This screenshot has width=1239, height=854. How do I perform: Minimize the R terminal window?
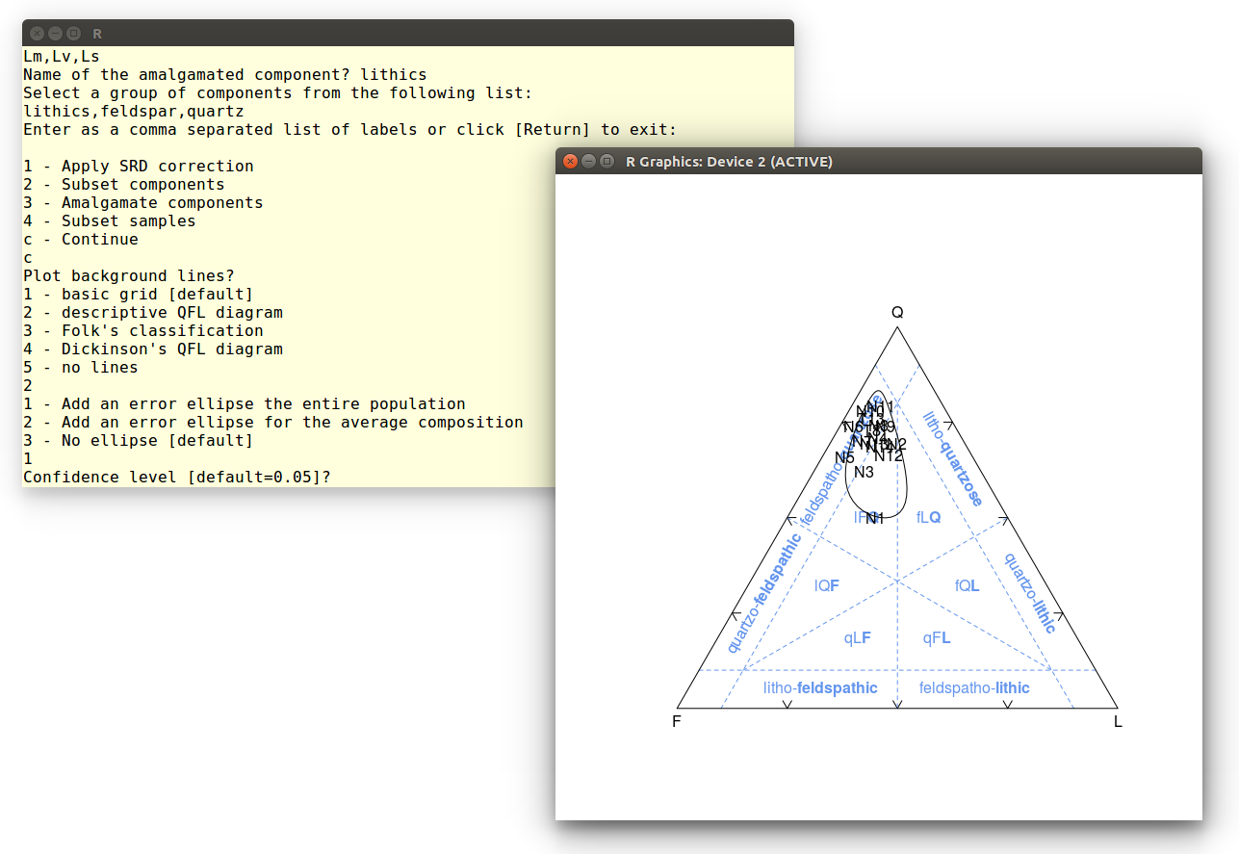(x=55, y=34)
